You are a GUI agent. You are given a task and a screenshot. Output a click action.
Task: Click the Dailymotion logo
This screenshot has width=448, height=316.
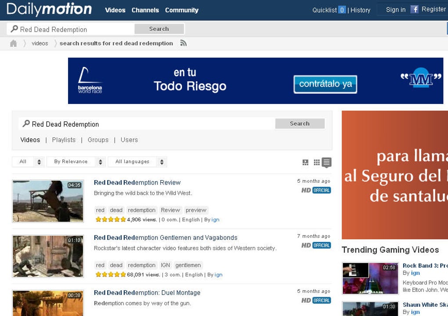pyautogui.click(x=49, y=9)
